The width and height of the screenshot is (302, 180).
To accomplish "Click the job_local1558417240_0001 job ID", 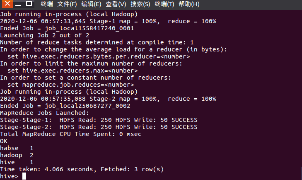I will tap(89, 28).
